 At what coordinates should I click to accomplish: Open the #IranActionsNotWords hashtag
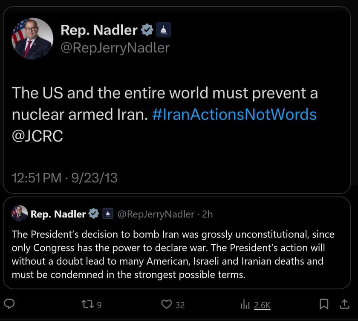[x=234, y=114]
